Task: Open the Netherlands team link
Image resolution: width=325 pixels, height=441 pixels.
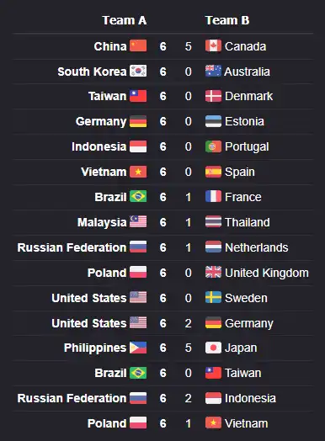Action: (257, 247)
